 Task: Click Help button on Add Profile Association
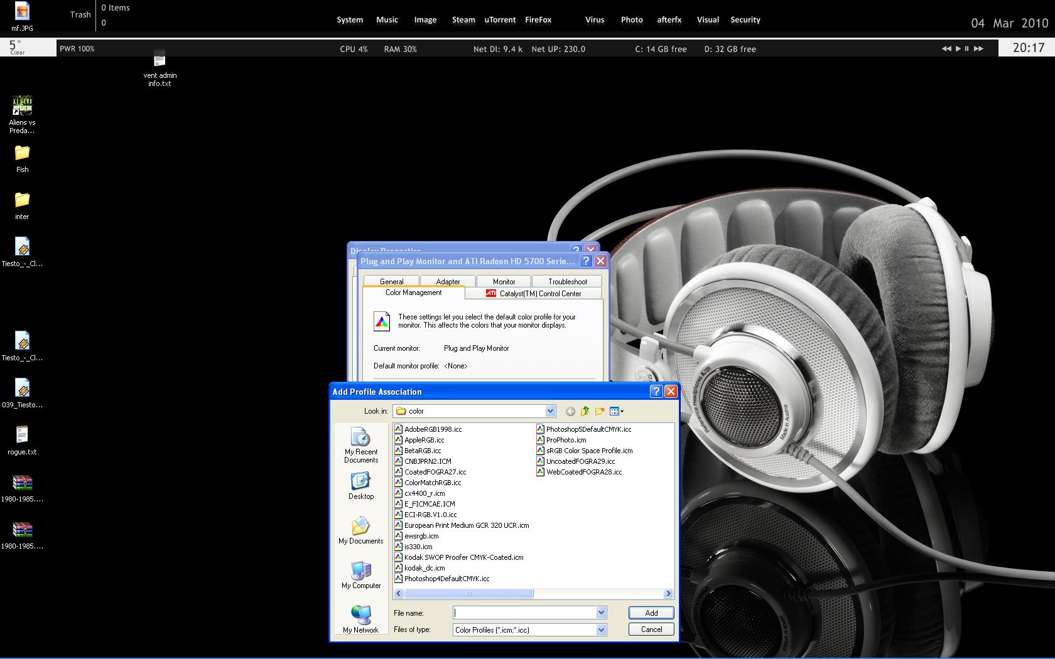(656, 392)
